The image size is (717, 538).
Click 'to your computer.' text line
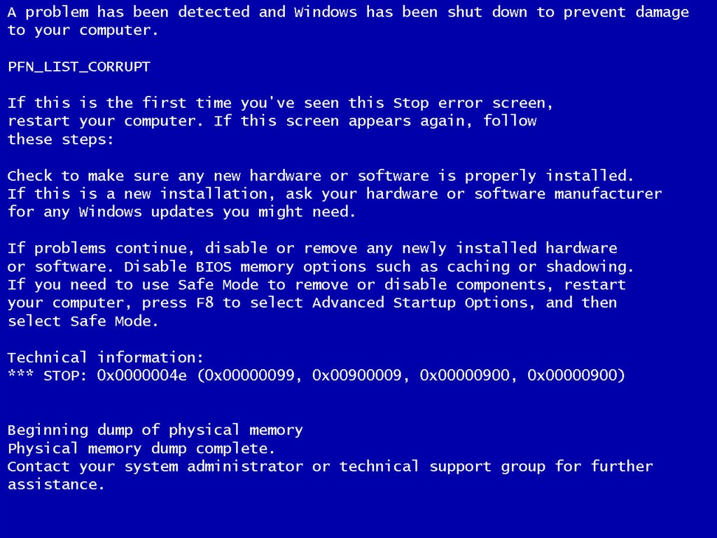[83, 31]
